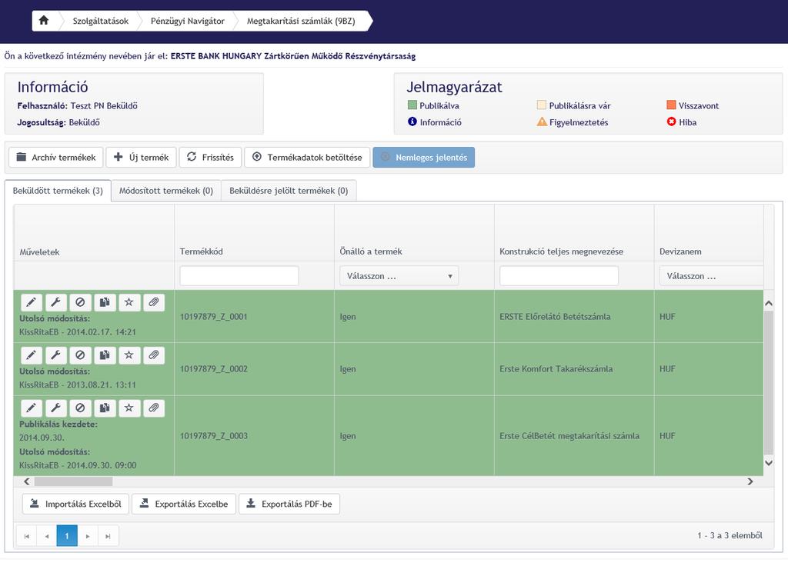Click the green Publikálva legend swatch
The width and height of the screenshot is (788, 566).
pos(412,105)
